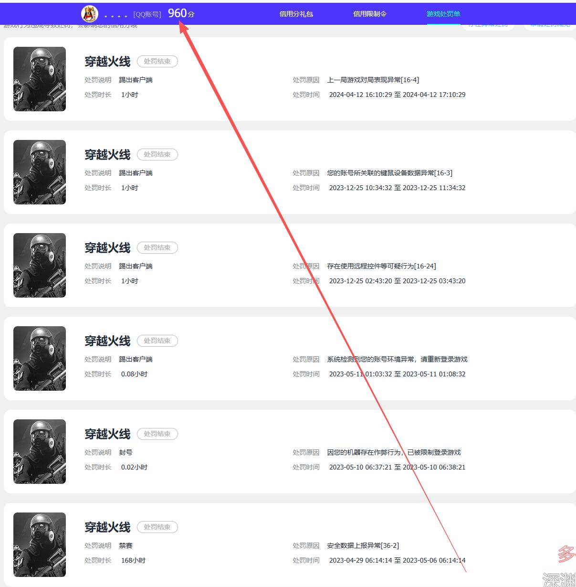Click reason text 存在使用远程控件等可疑行为[16-24]
576x587 pixels.
coord(381,266)
